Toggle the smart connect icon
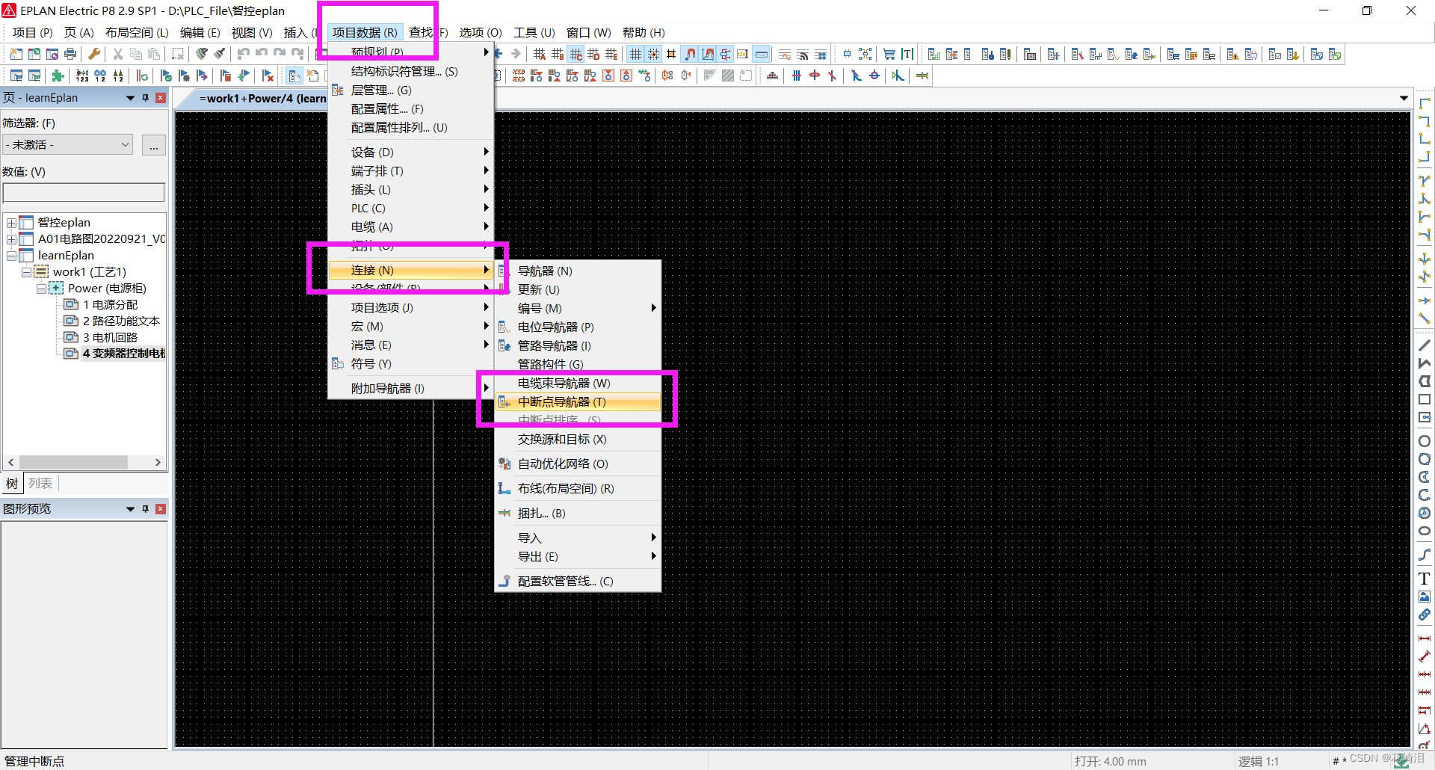Screen dimensions: 1435x770 (726, 54)
